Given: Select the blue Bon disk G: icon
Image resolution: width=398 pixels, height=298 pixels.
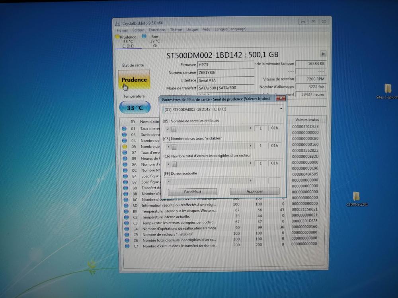Looking at the screenshot, I should 144,36.
